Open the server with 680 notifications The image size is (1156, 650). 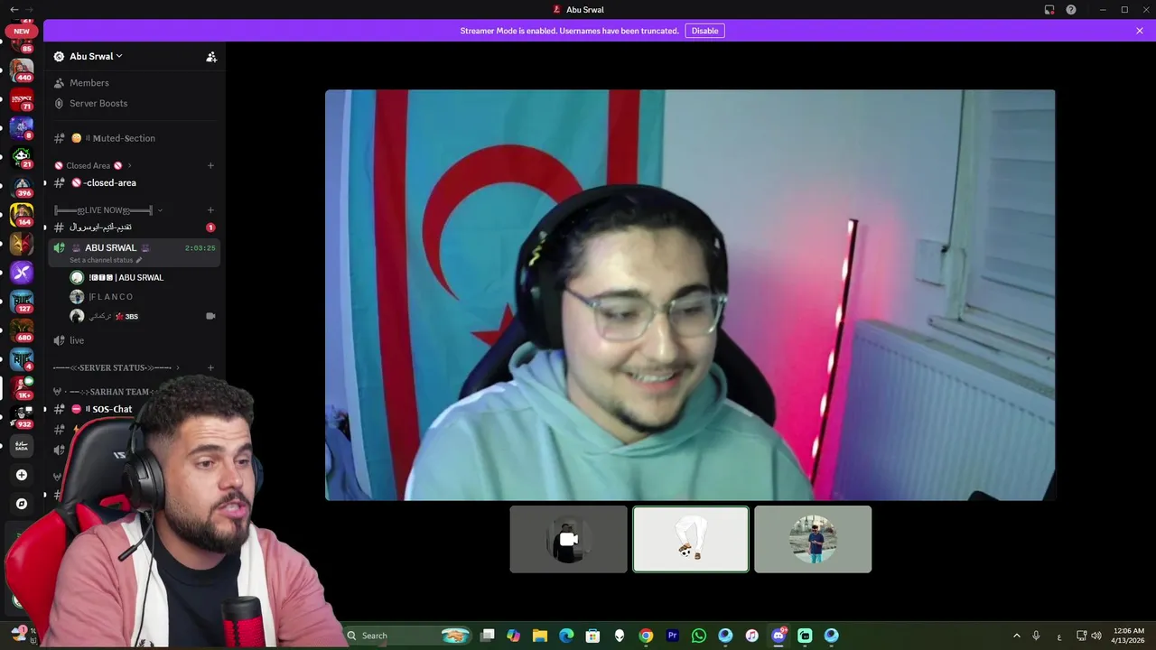[22, 330]
